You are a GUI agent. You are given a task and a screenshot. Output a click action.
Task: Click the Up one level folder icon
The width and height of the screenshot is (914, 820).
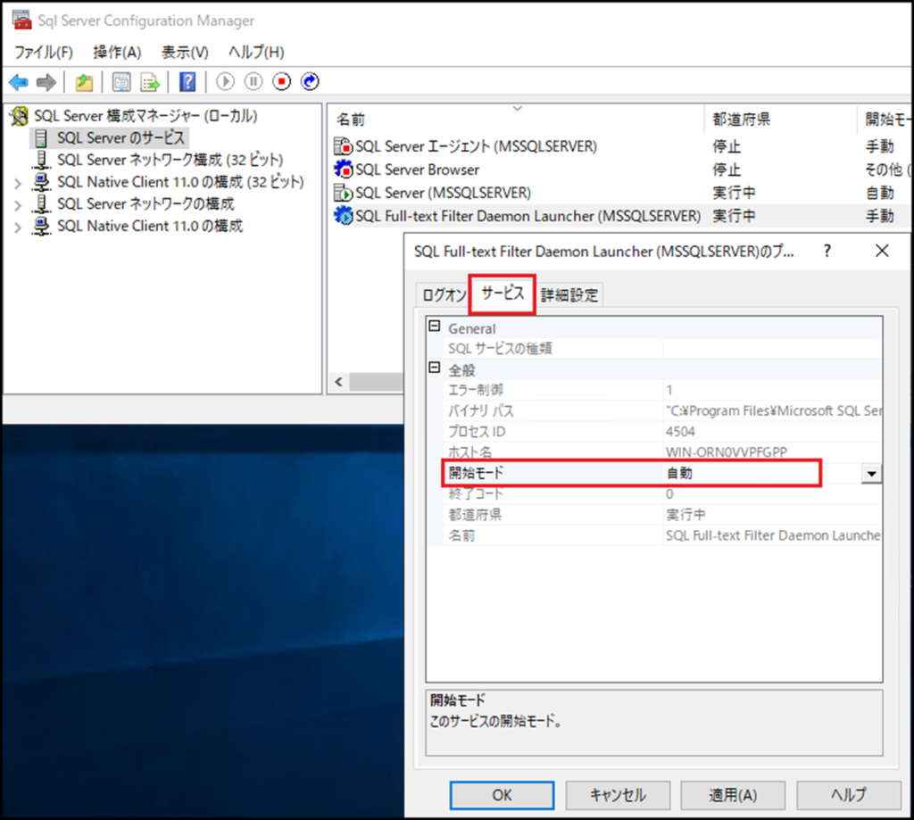pyautogui.click(x=84, y=82)
